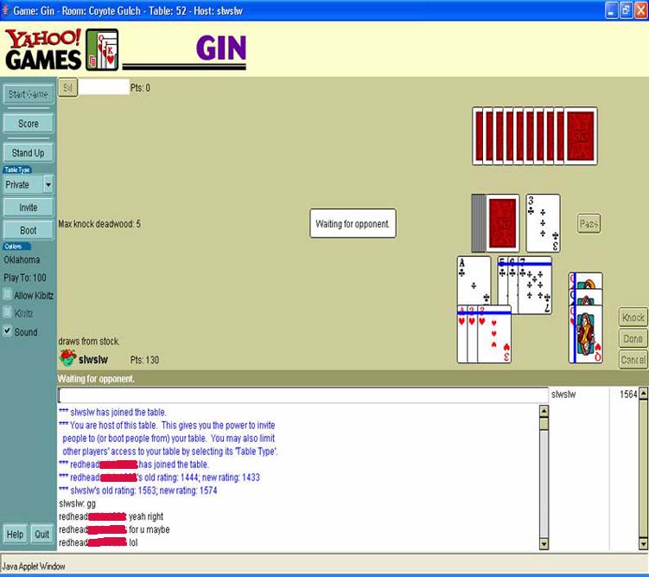Click the Invite button
This screenshot has width=649, height=577.
(29, 208)
